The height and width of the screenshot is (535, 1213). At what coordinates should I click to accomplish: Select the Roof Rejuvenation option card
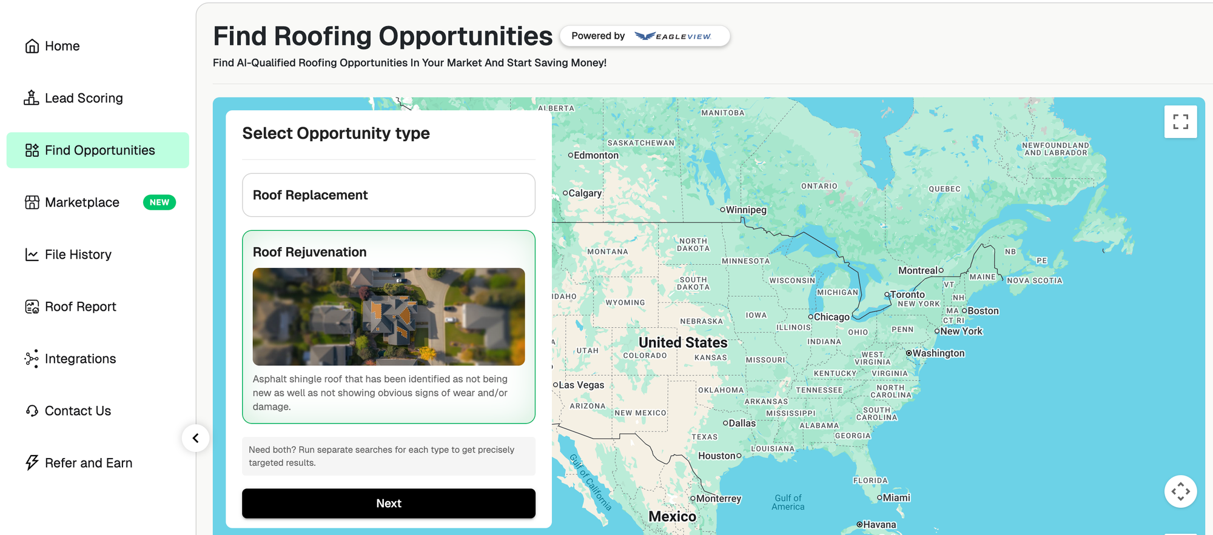pyautogui.click(x=388, y=251)
